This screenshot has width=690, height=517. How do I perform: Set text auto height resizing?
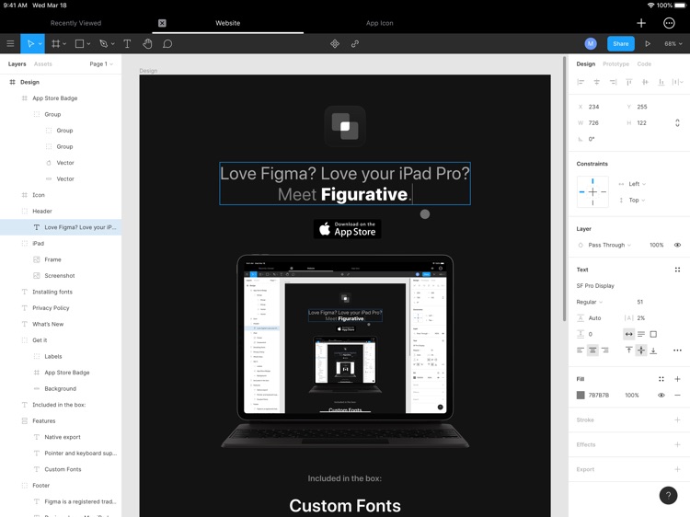coord(641,334)
